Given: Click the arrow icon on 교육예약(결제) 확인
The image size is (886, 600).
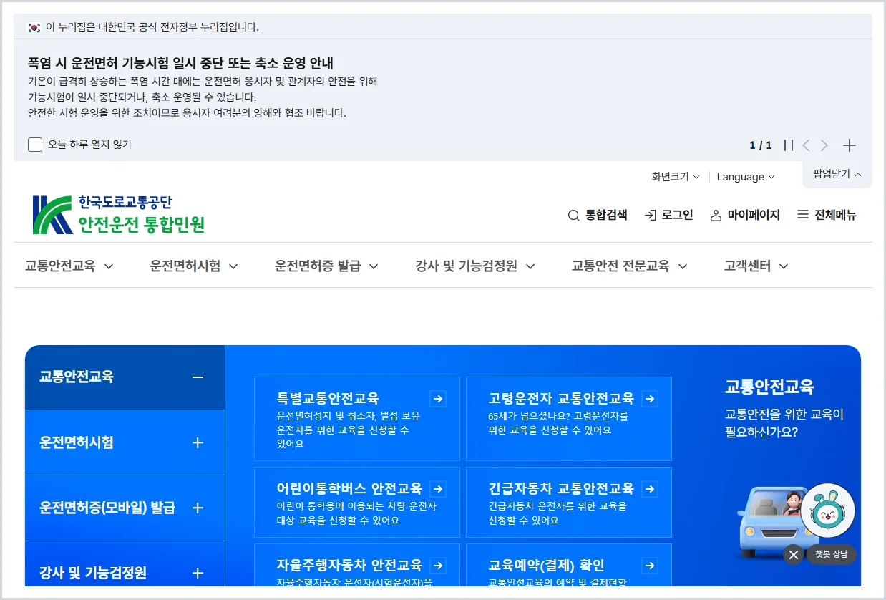Looking at the screenshot, I should click(x=650, y=565).
